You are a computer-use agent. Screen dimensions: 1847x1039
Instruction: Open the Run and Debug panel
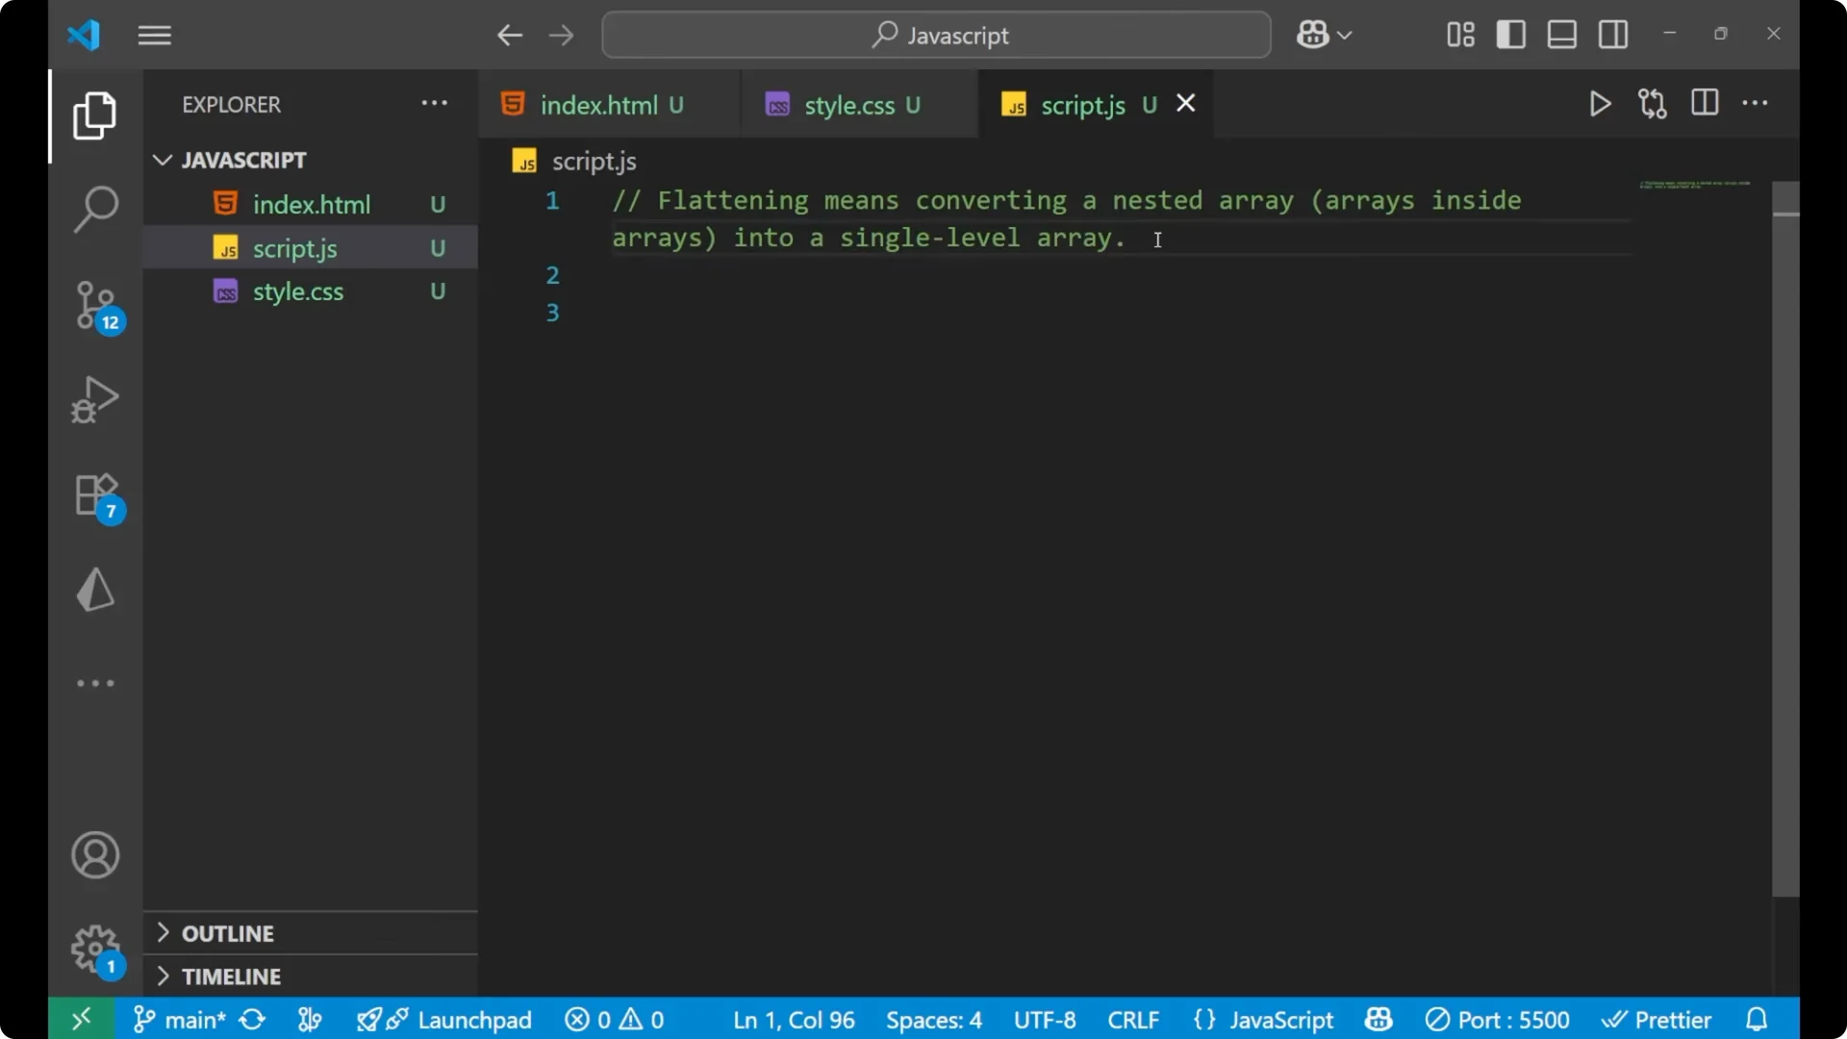pos(94,399)
